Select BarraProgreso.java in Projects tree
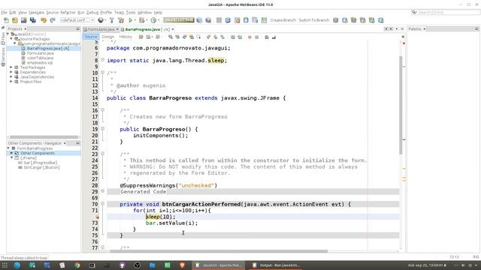 (47, 48)
